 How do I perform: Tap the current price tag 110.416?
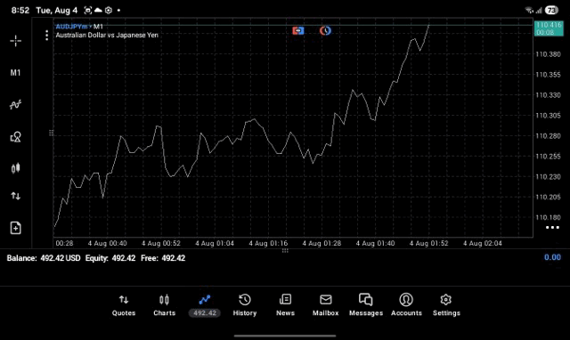pos(549,28)
